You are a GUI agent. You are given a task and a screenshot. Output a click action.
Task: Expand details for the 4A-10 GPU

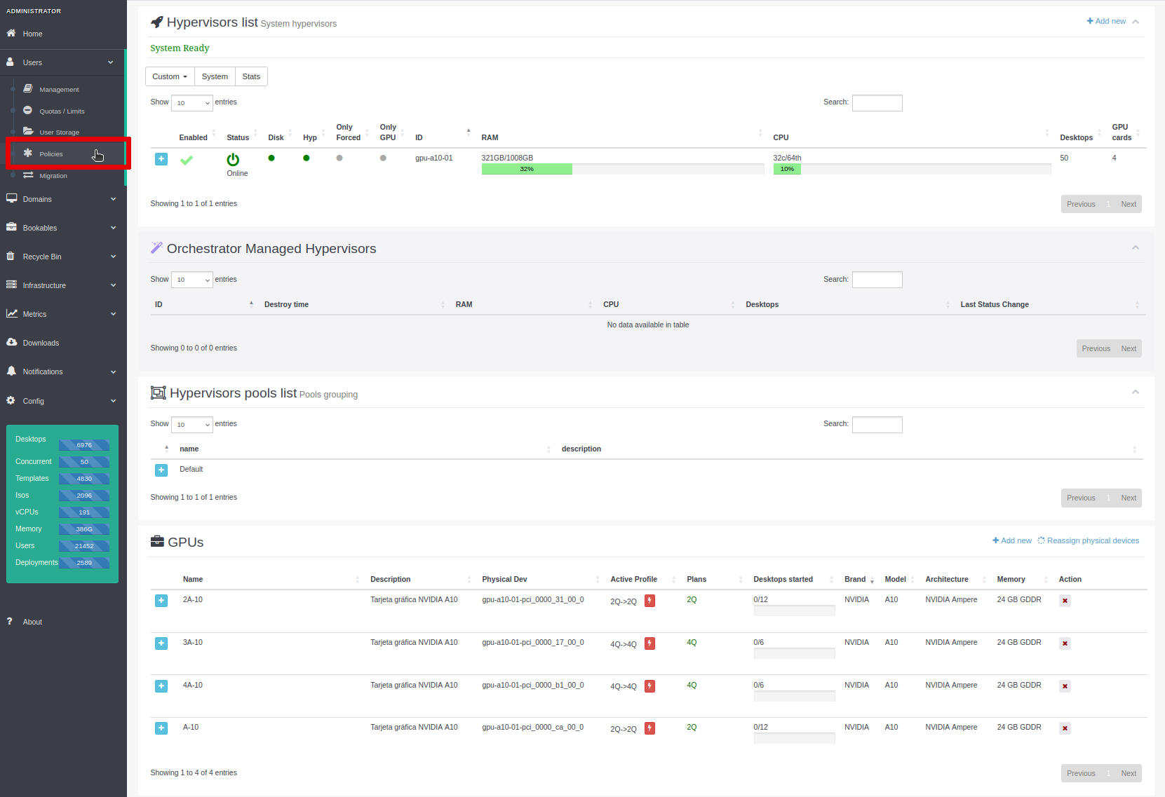point(161,686)
